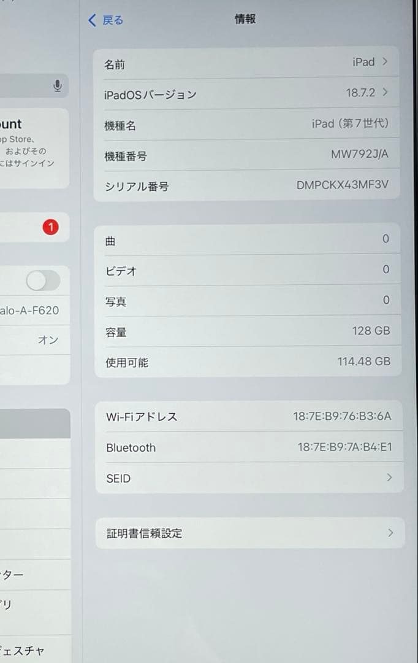Select the 写真 row
The image size is (418, 663).
pos(248,301)
